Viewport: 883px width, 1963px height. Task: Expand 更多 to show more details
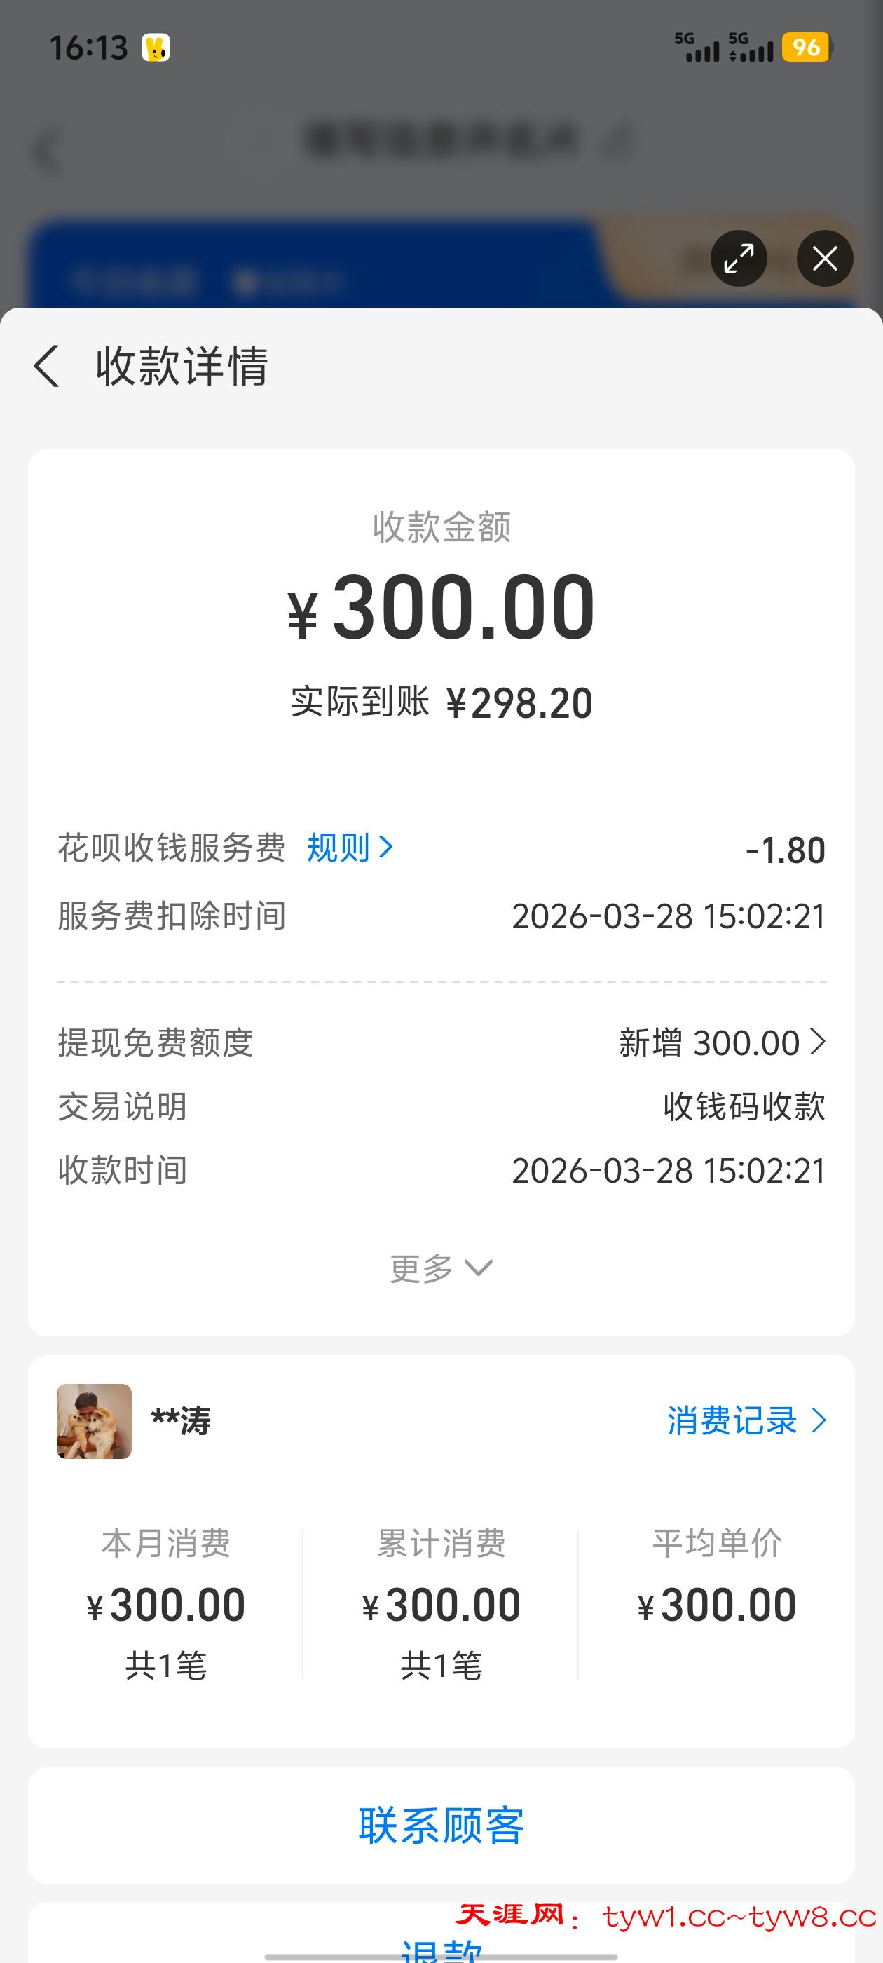[x=441, y=1268]
